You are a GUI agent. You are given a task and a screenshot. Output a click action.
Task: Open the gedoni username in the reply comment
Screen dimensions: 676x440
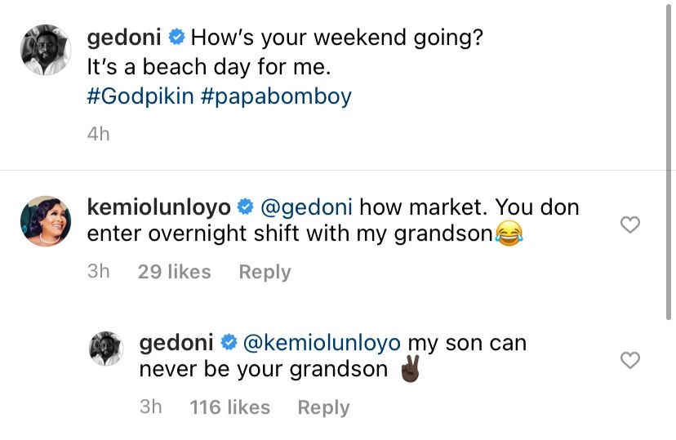click(178, 343)
